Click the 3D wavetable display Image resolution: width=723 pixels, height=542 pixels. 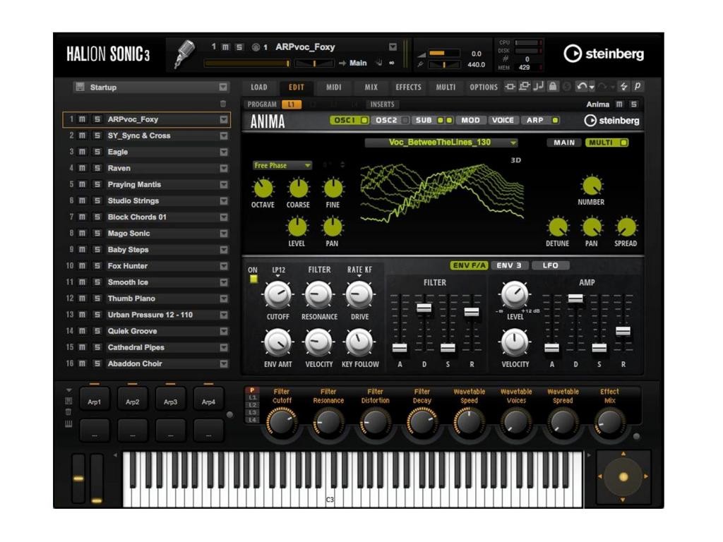tap(443, 193)
